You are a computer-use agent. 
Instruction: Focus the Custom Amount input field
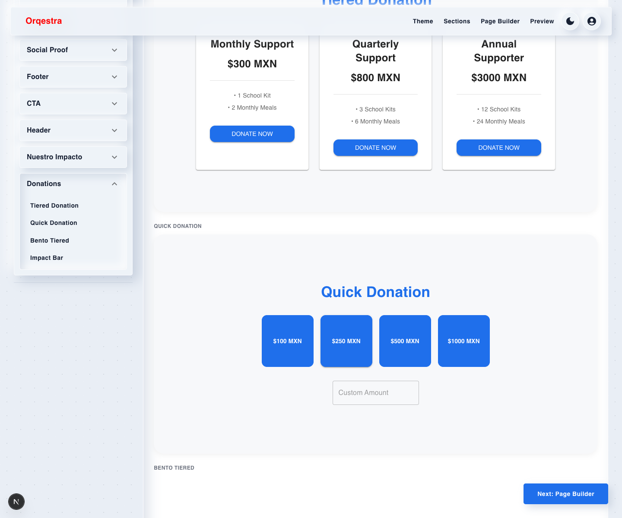(376, 393)
